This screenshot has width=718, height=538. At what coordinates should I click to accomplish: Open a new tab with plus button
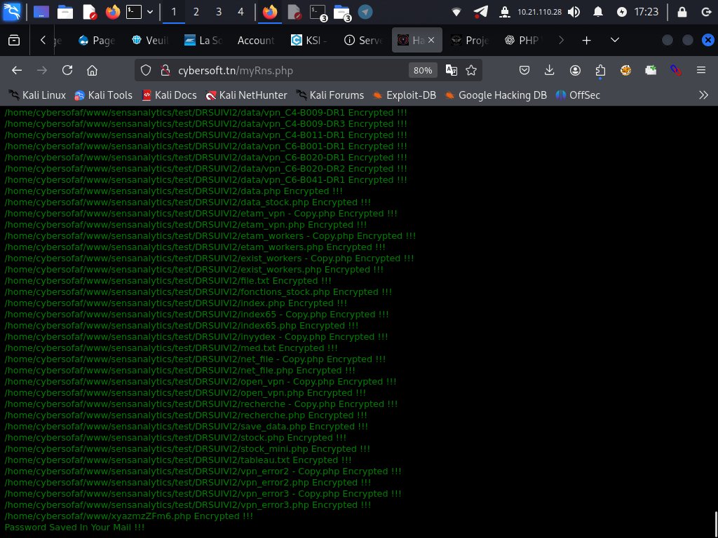click(x=586, y=40)
